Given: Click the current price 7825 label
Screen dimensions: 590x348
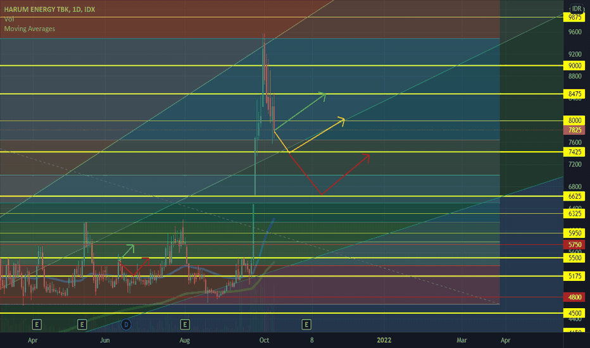Looking at the screenshot, I should [x=574, y=130].
